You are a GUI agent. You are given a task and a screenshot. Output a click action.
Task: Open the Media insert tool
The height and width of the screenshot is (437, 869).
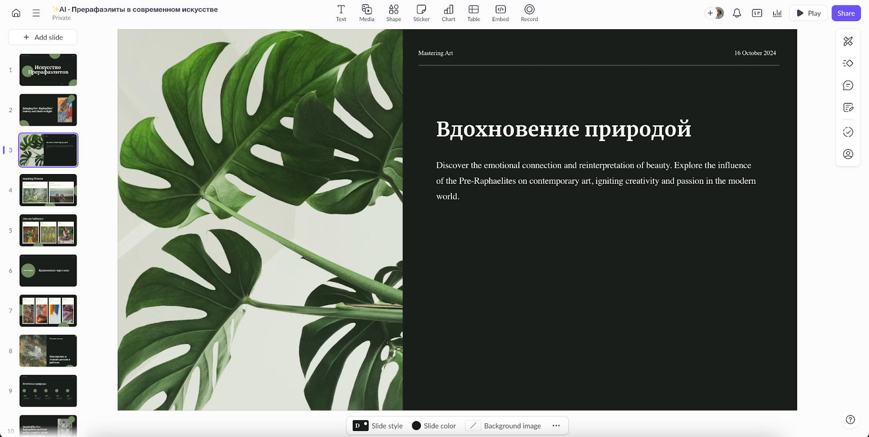pos(367,13)
